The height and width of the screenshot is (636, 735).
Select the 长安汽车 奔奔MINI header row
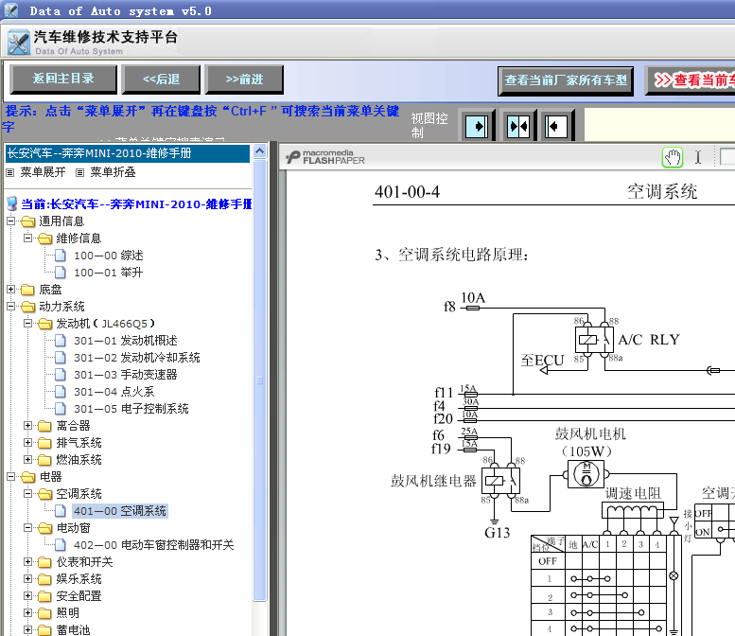pos(128,153)
